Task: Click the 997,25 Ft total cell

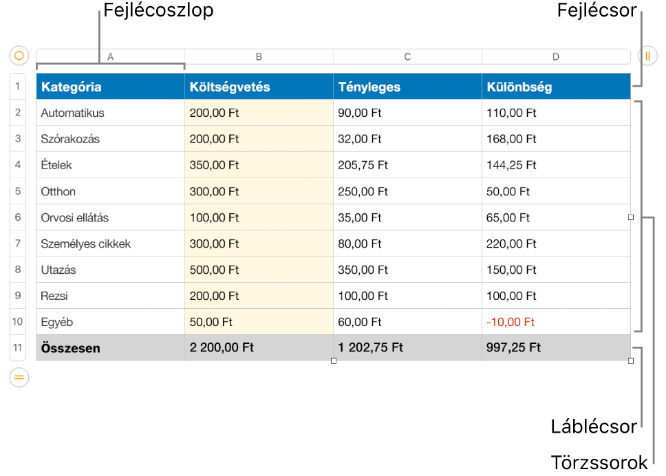Action: [556, 348]
